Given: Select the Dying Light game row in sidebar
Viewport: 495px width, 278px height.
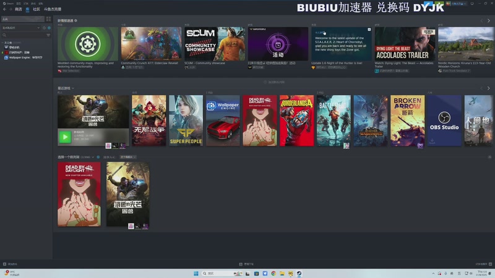Looking at the screenshot, I should (x=17, y=53).
